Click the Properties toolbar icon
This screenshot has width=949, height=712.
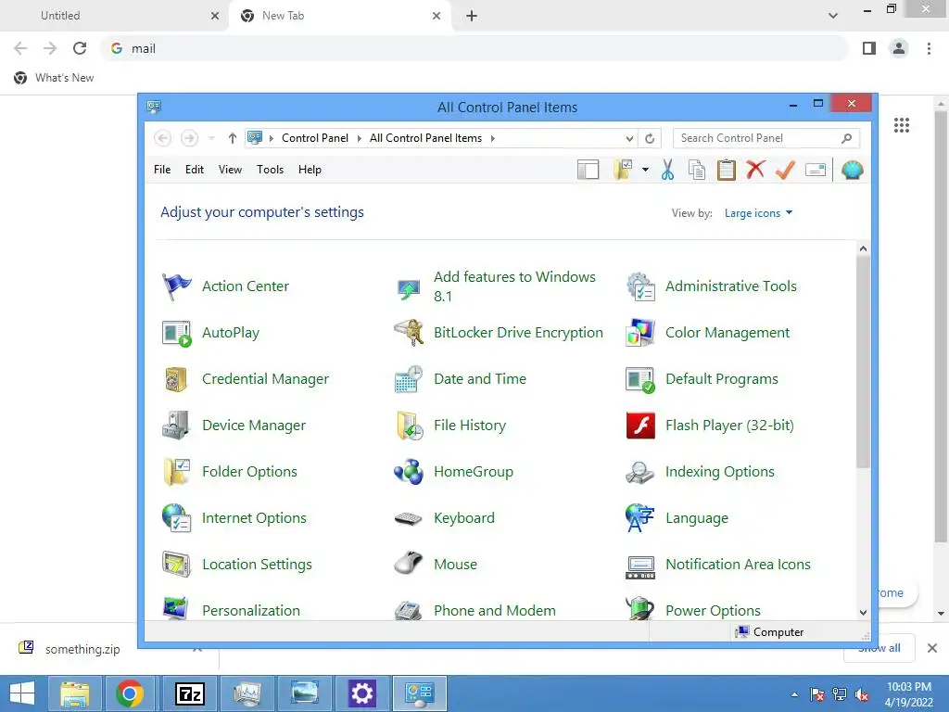816,171
